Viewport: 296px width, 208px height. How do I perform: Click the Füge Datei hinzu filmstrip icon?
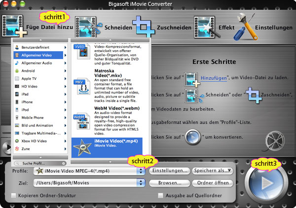pyautogui.click(x=14, y=27)
